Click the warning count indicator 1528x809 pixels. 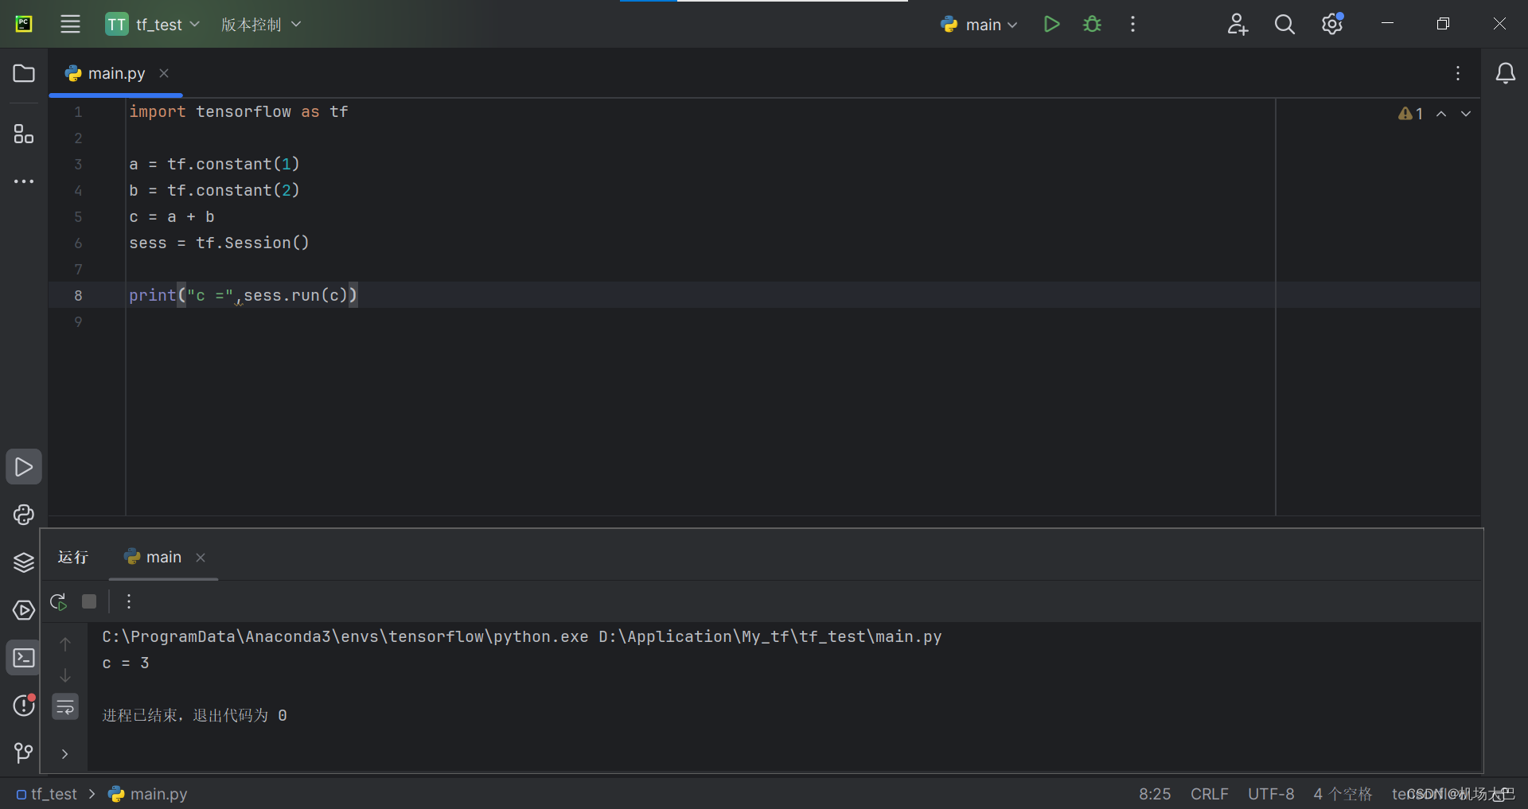tap(1410, 114)
